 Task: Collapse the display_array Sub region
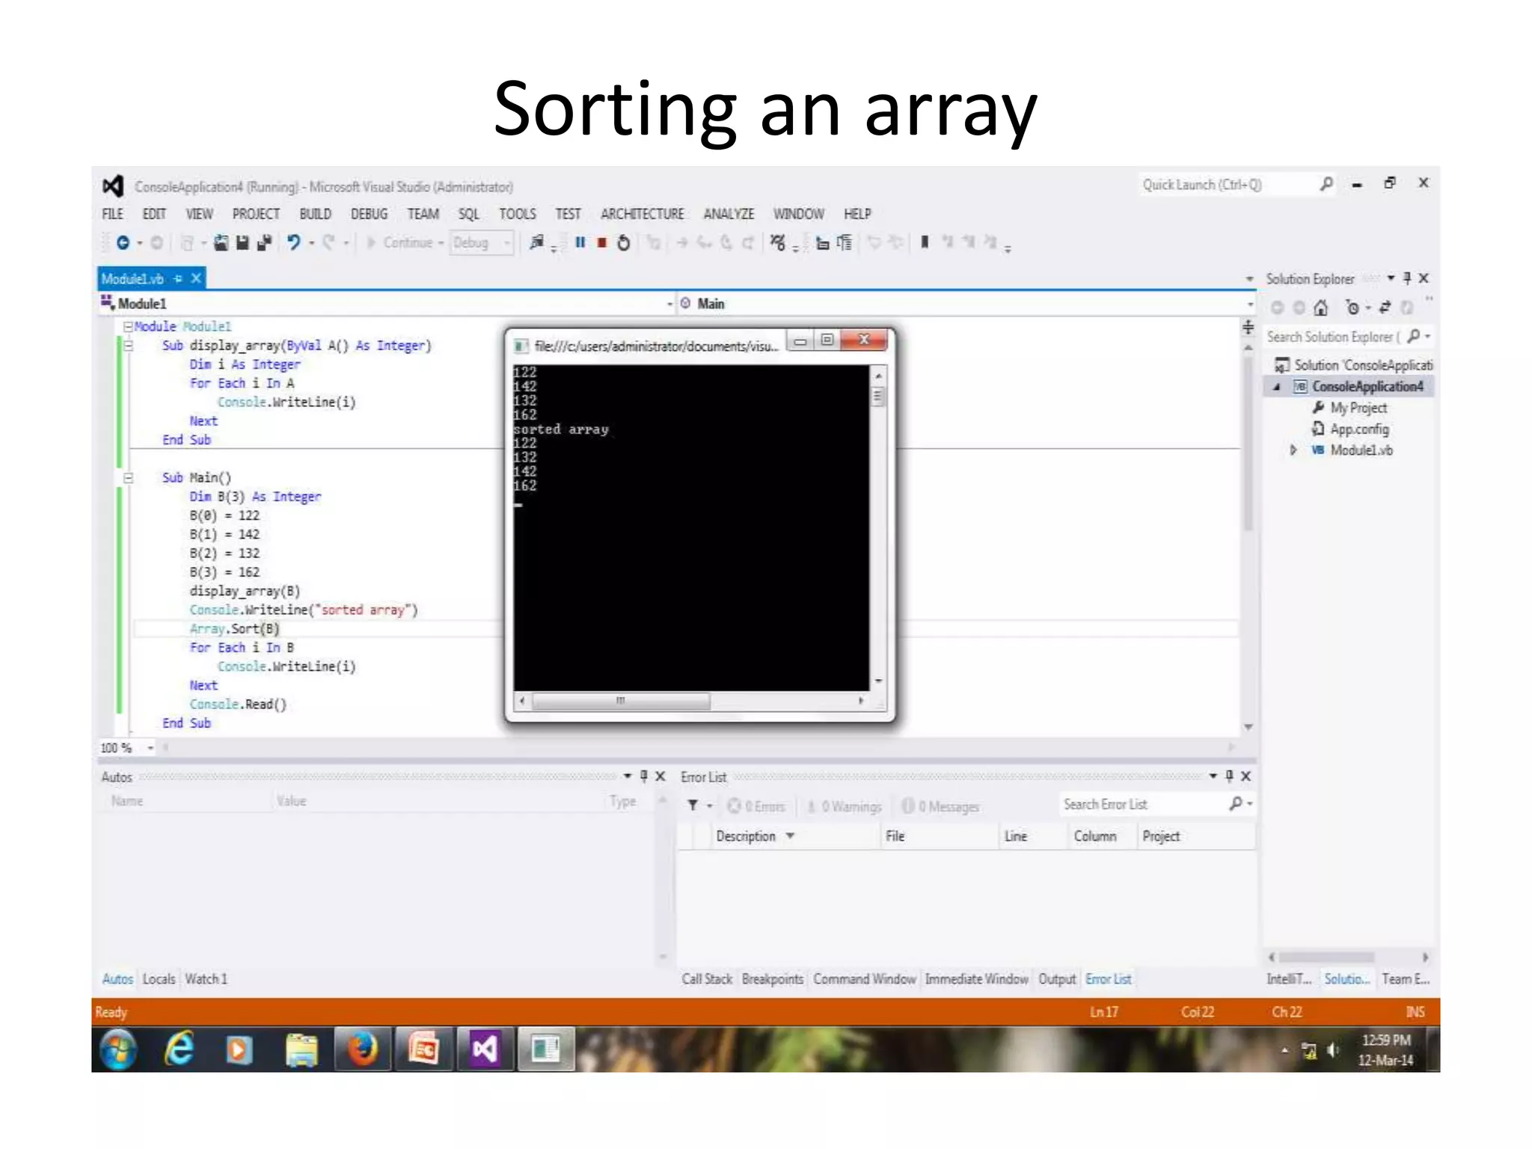click(x=128, y=346)
